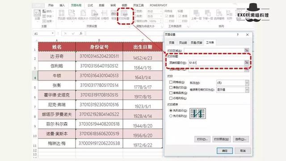Select the header cell 身份证号
Screen dimensions: 286x161
[x=99, y=47]
